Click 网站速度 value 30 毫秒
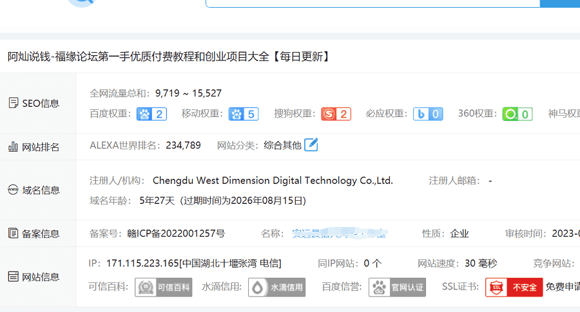Image resolution: width=580 pixels, height=312 pixels. coord(481,263)
